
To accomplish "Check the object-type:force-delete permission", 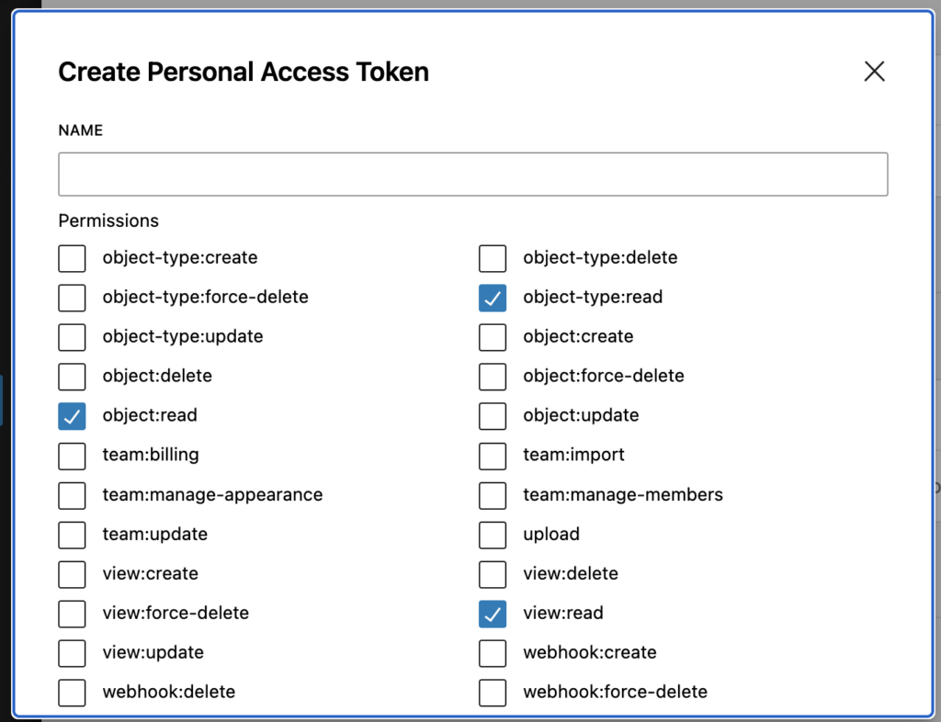I will 72,298.
